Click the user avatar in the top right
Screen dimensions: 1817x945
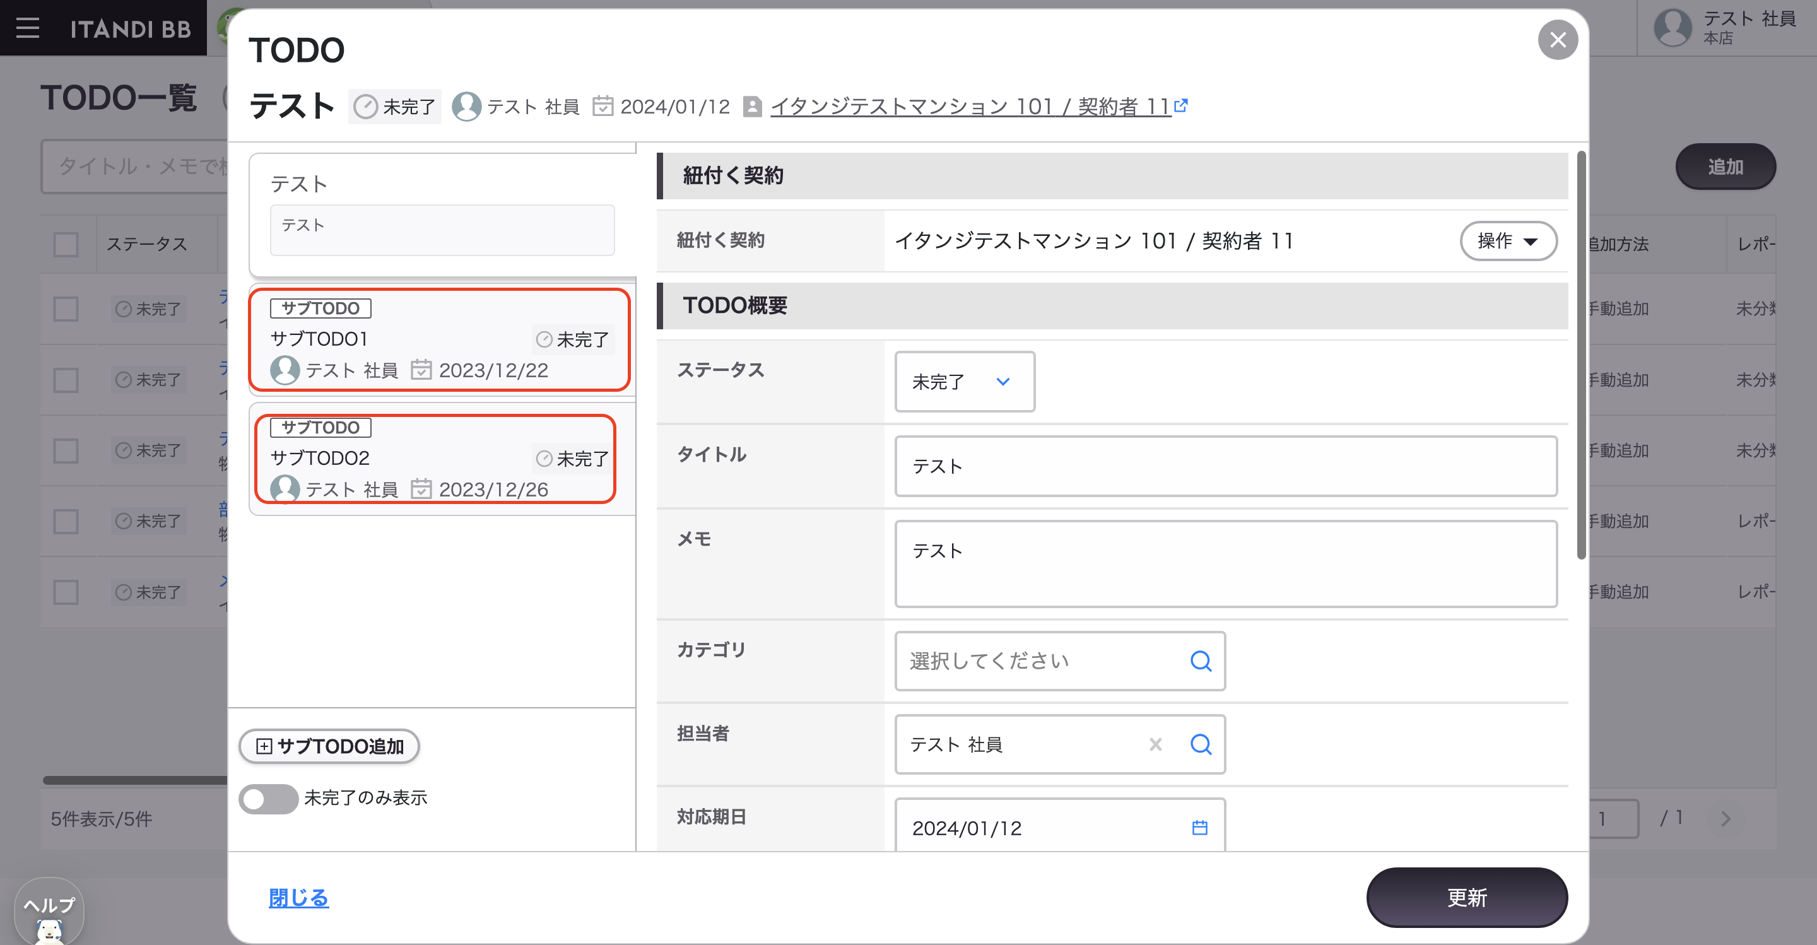point(1673,28)
